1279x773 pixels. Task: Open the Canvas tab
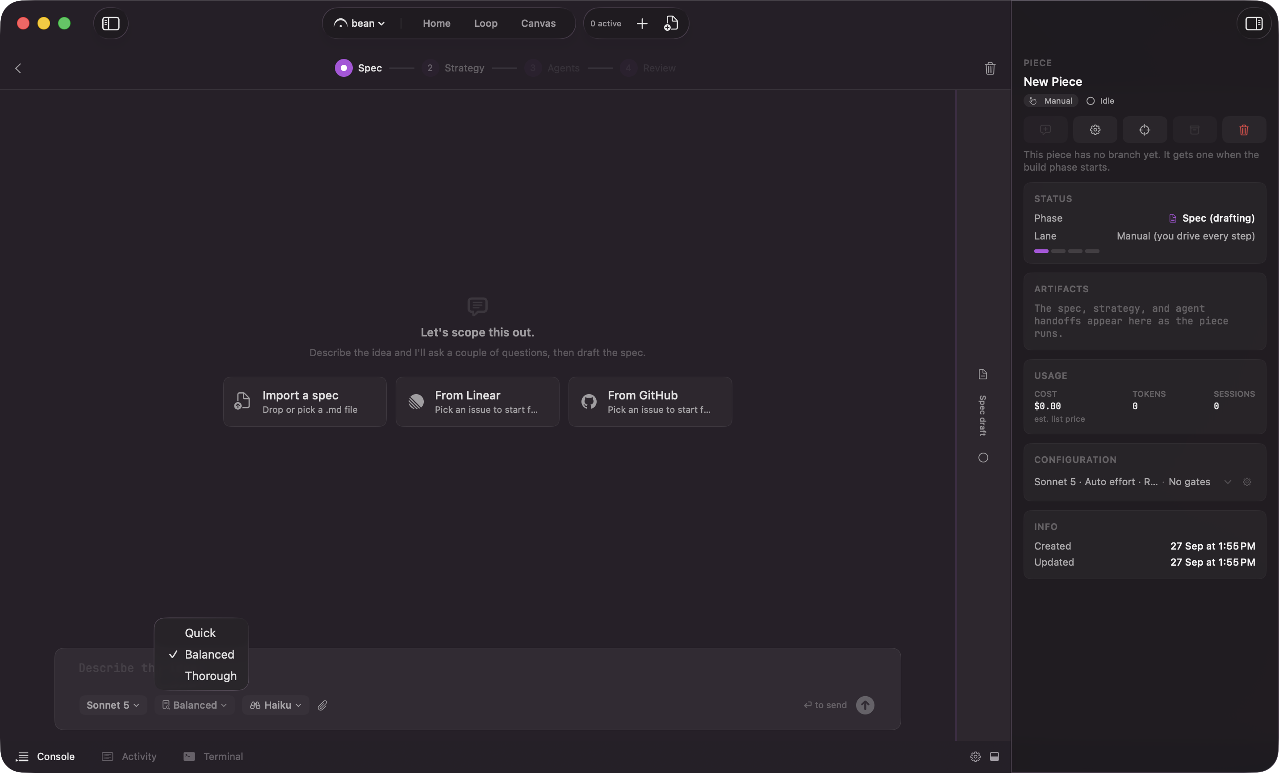click(538, 23)
